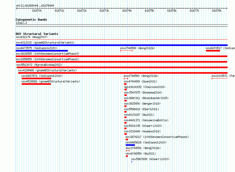Select the red block under esv2674217
This screenshot has height=172, width=235.
[x=127, y=140]
